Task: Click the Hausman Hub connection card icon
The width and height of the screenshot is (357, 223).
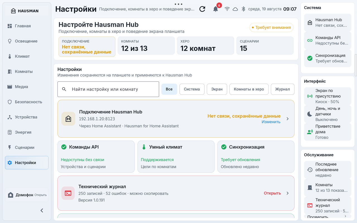Action: [x=68, y=119]
